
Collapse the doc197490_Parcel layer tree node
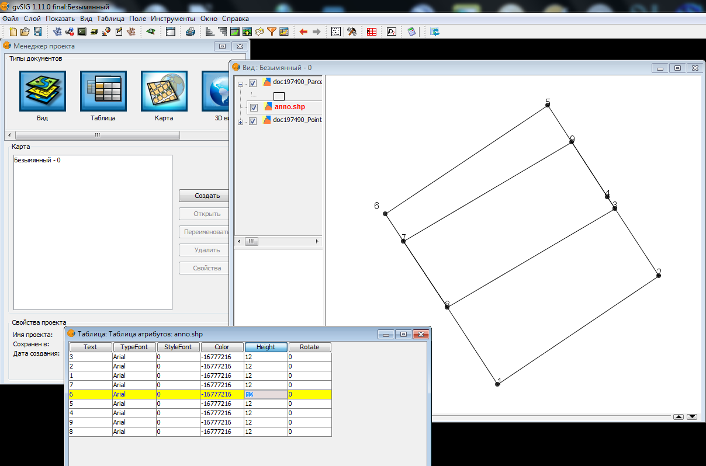point(240,84)
